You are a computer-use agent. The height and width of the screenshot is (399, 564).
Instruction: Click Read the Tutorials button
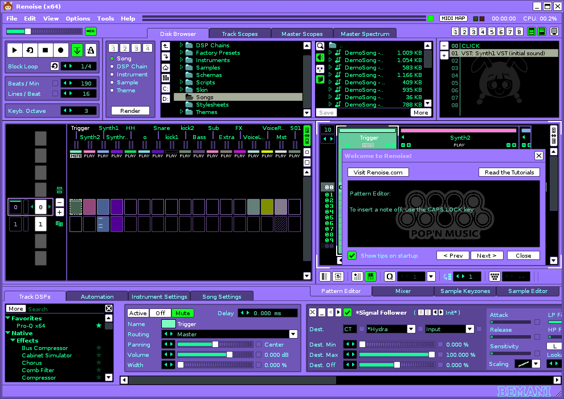click(x=509, y=172)
